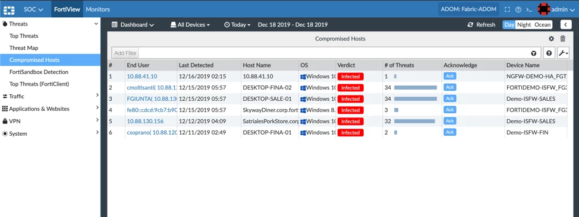The image size is (579, 217).
Task: Open the Dashboard dropdown
Action: click(x=133, y=25)
